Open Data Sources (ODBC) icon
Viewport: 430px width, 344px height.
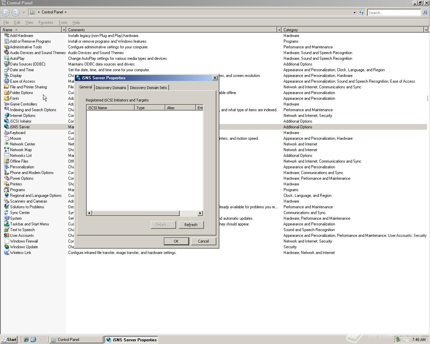6,64
